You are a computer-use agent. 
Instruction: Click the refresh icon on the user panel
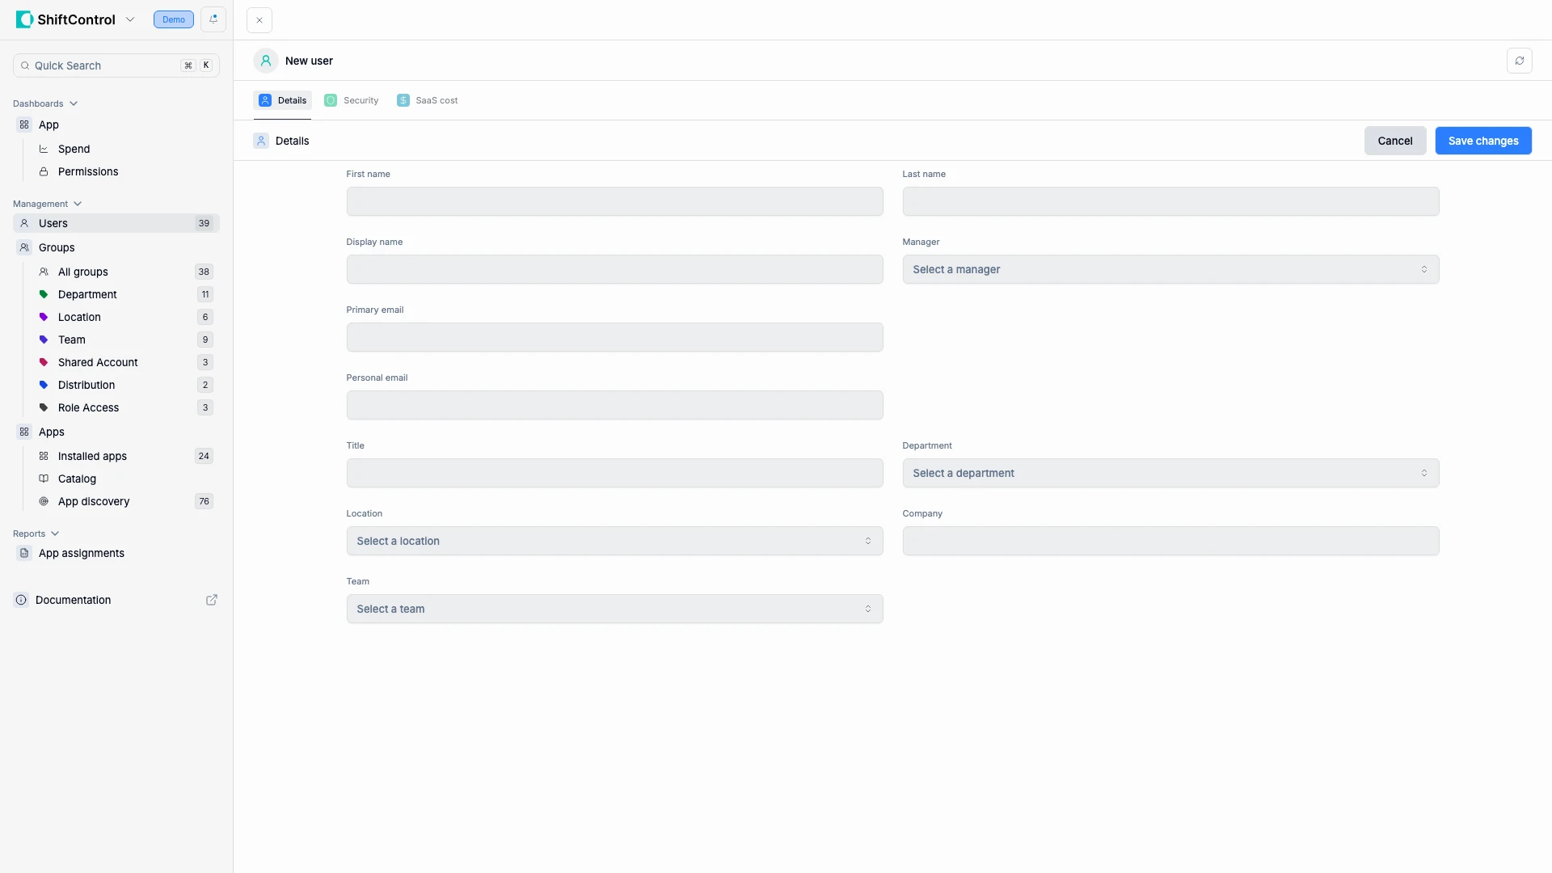[1520, 60]
